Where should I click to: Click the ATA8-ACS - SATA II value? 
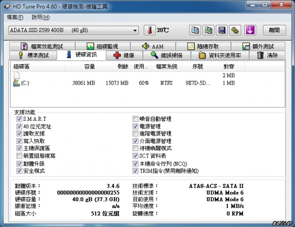[216, 186]
